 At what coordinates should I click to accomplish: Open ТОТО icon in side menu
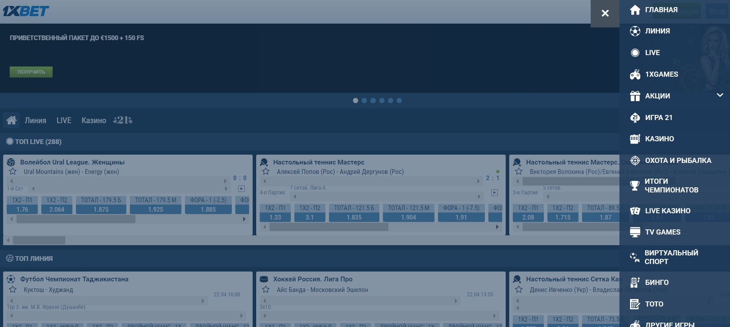coord(635,304)
